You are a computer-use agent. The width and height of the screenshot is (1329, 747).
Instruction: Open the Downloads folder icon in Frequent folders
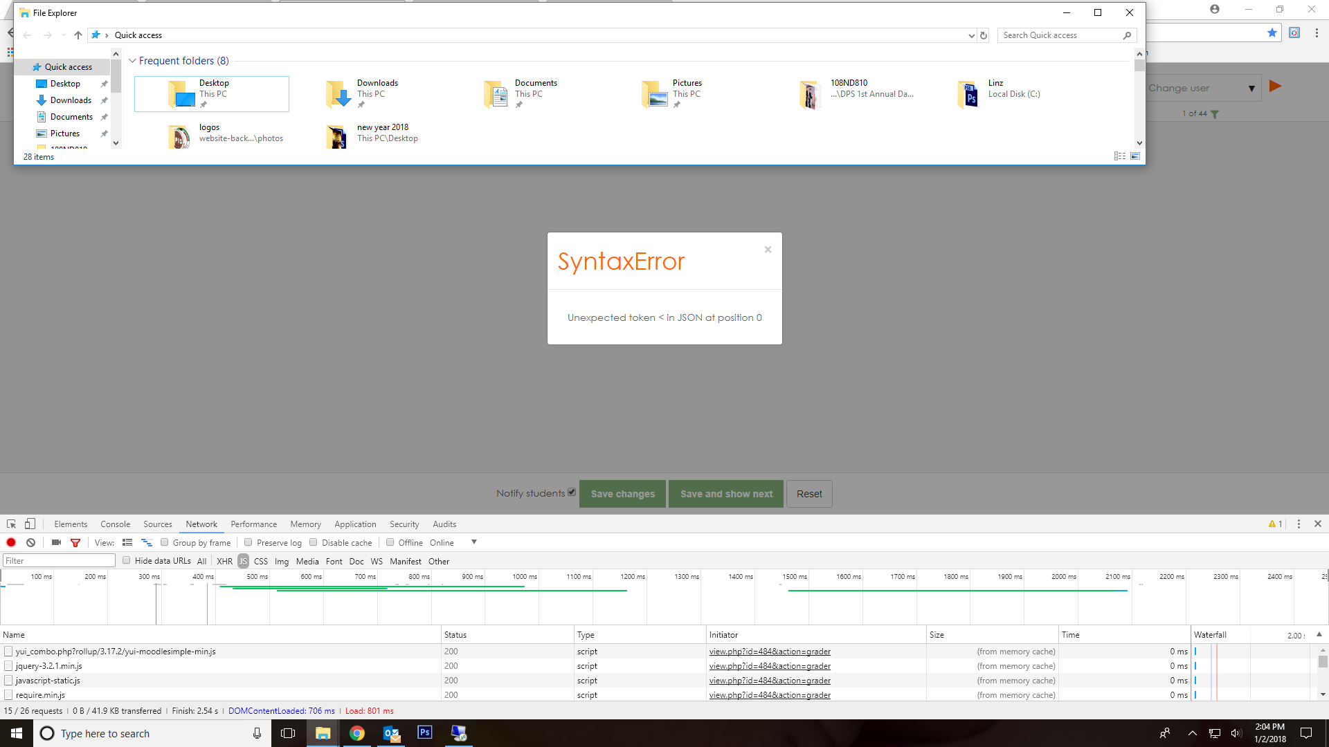tap(339, 94)
